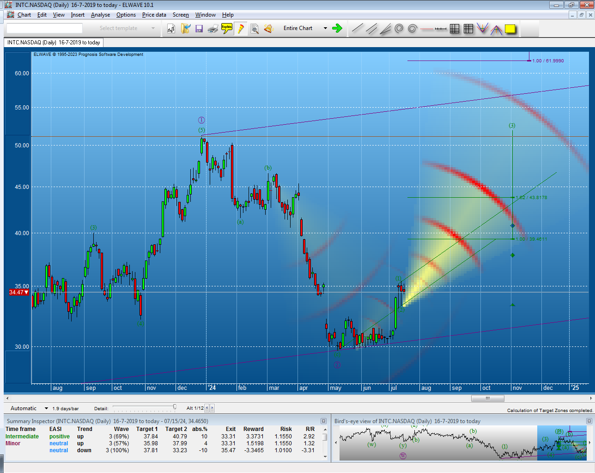
Task: Open the Price data menu
Action: 154,15
